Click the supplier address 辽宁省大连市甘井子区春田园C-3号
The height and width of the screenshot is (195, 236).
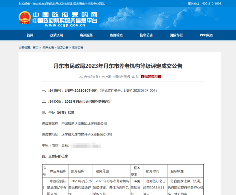click(x=87, y=135)
